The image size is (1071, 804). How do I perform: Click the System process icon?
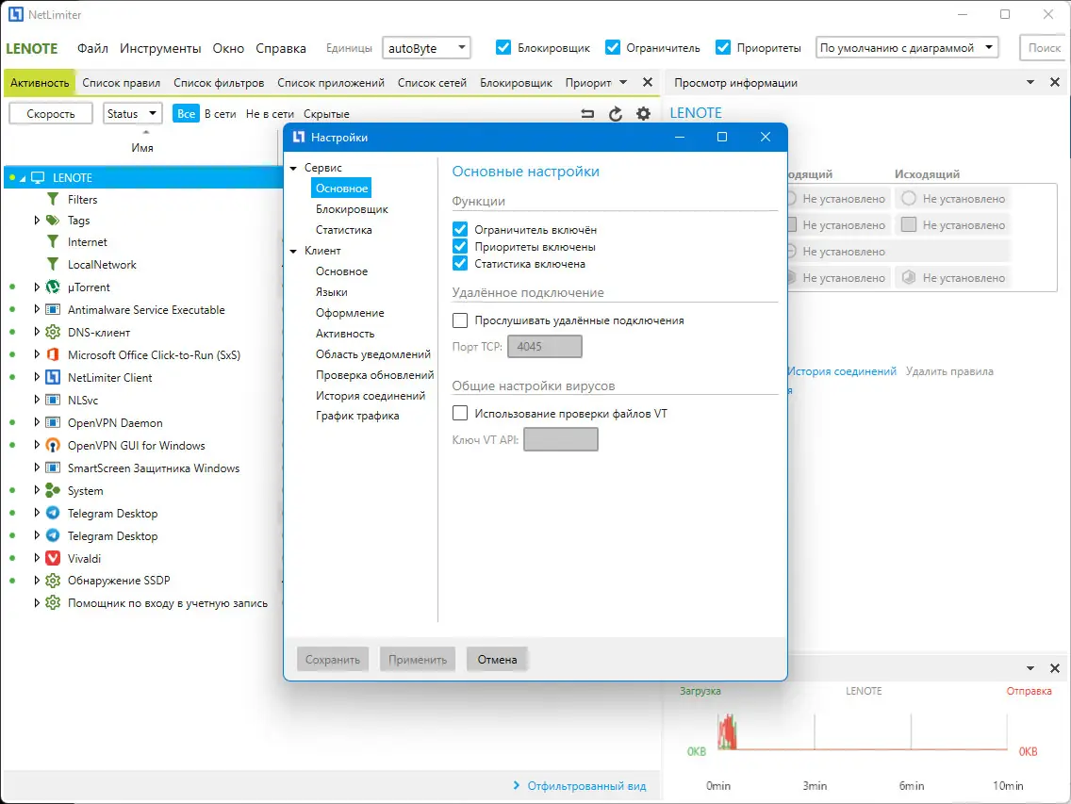click(x=53, y=490)
